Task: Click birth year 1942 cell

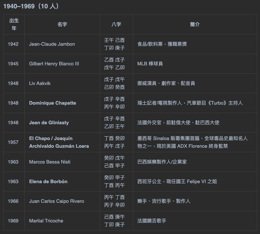Action: (13, 44)
